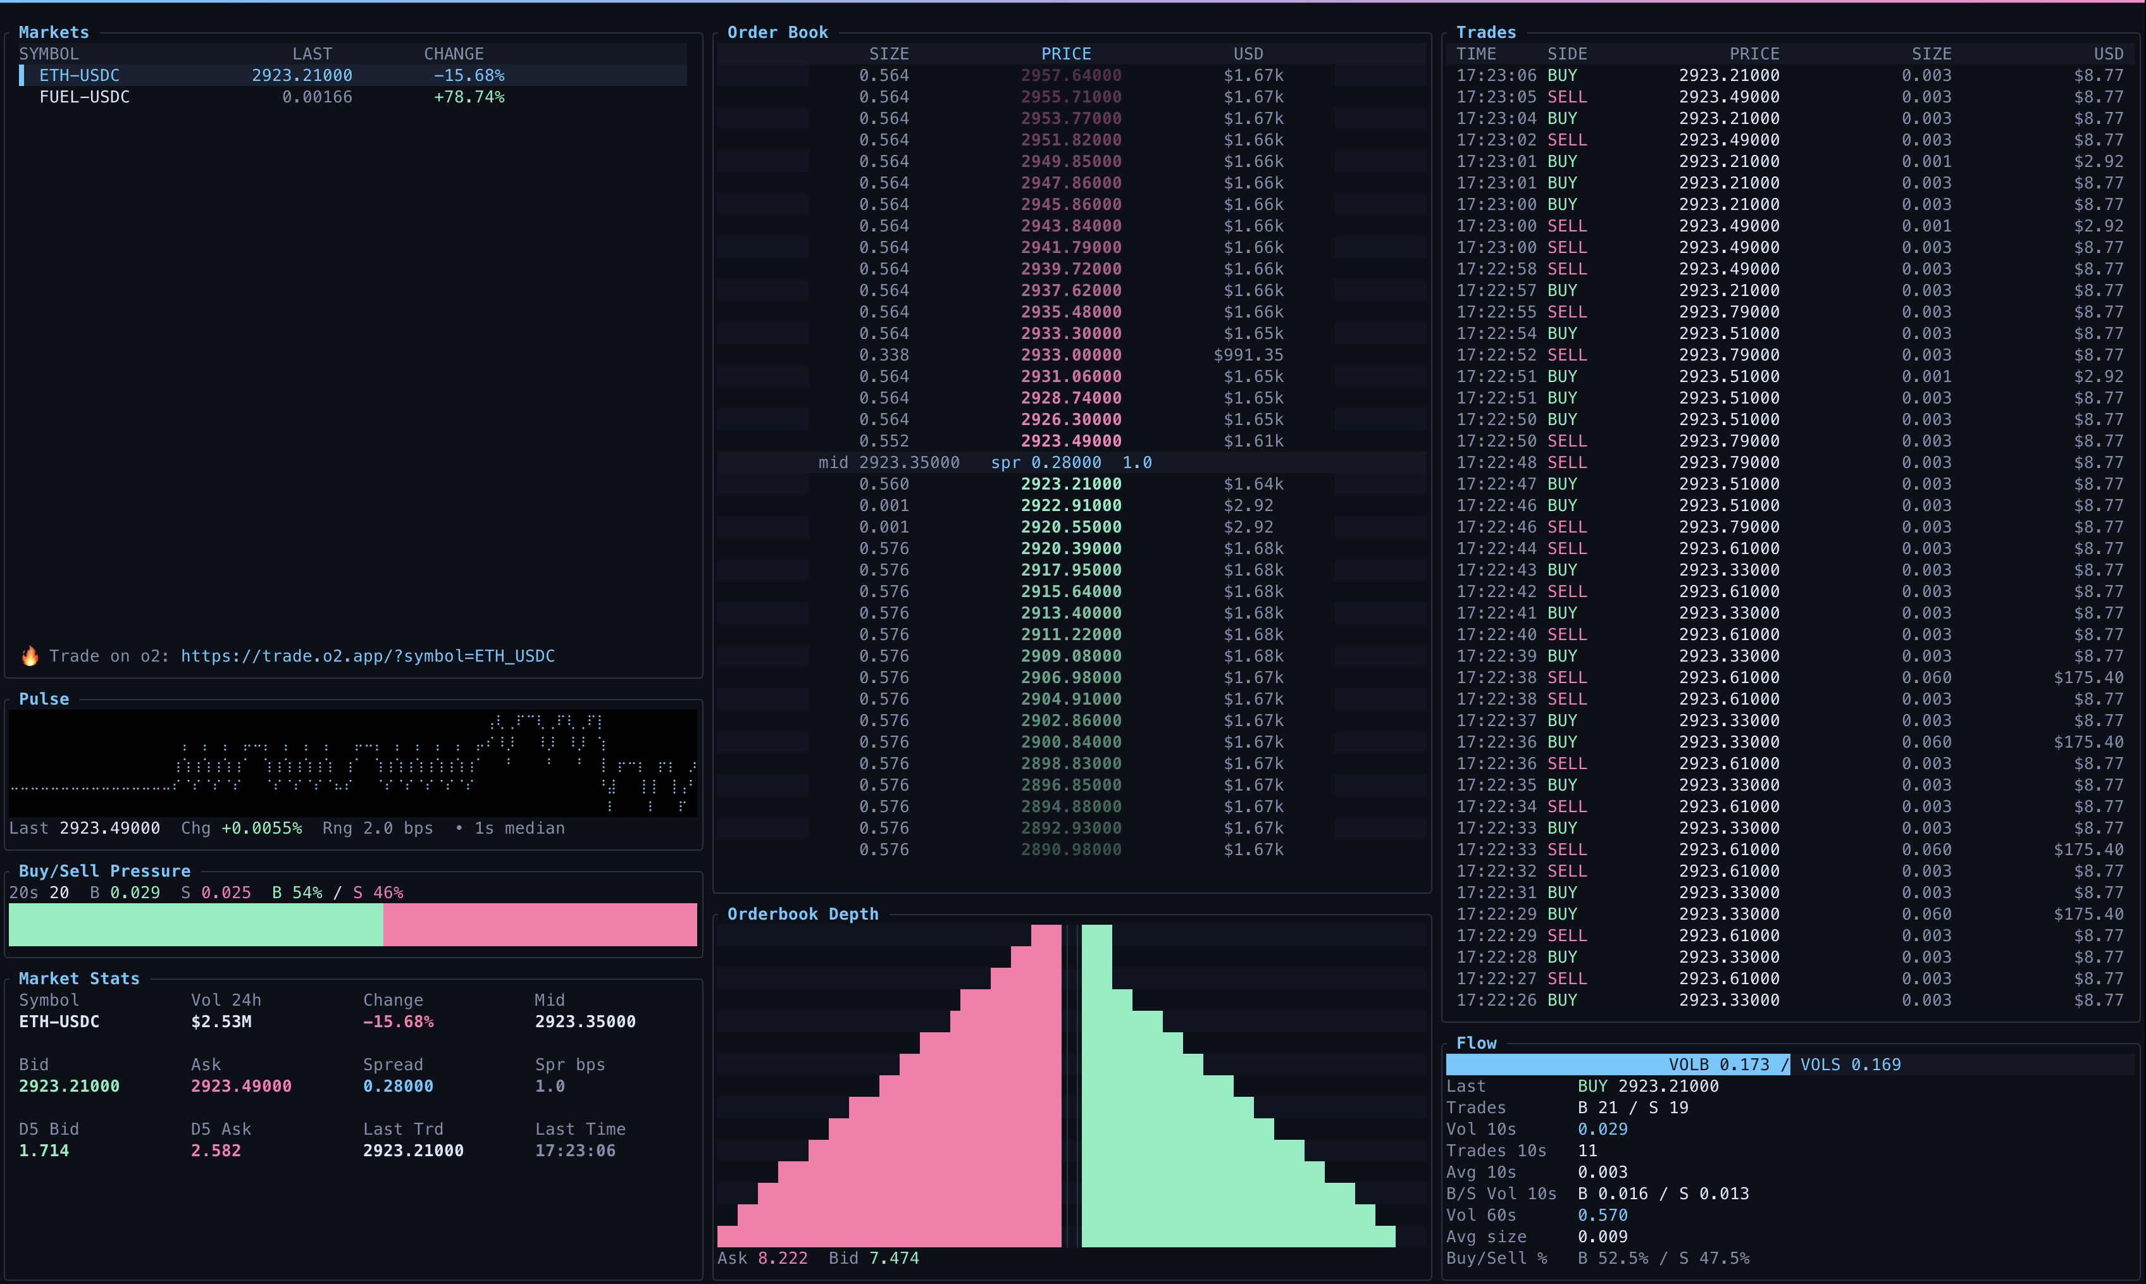
Task: Click the Vol 24h $2.53M value
Action: [x=221, y=1021]
